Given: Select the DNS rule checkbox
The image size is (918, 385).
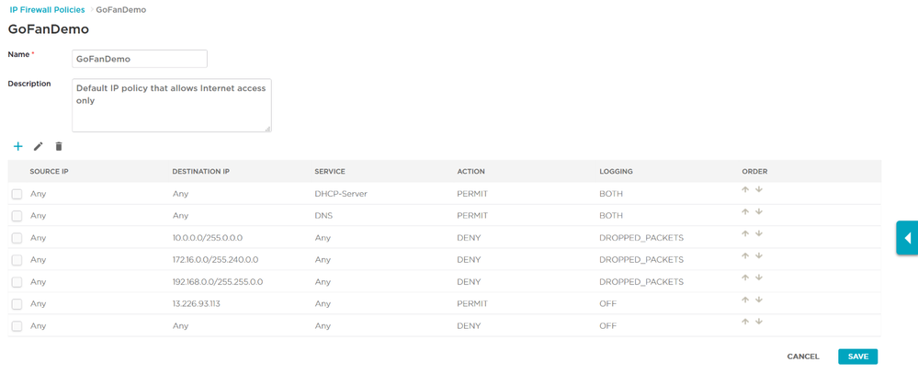Looking at the screenshot, I should coord(17,216).
